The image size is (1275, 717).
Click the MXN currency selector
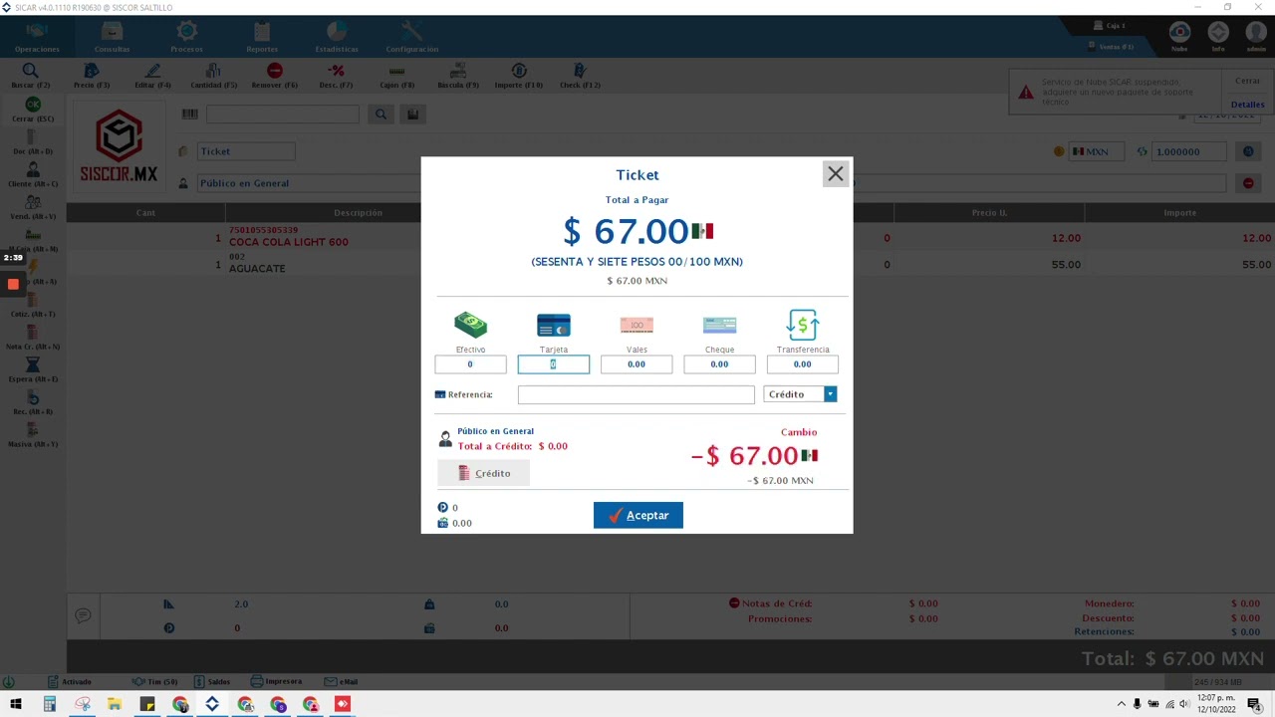click(1096, 151)
